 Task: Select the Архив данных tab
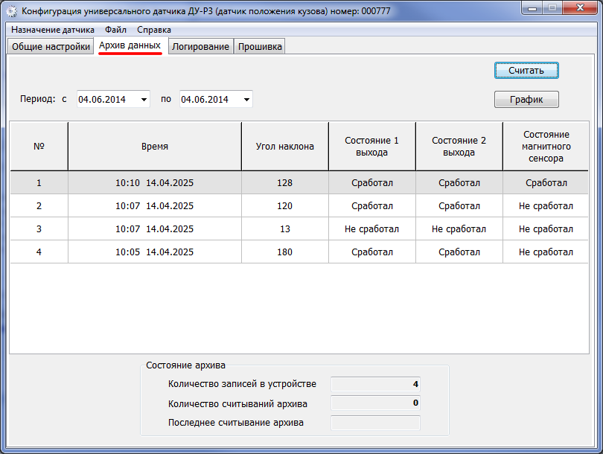click(130, 45)
